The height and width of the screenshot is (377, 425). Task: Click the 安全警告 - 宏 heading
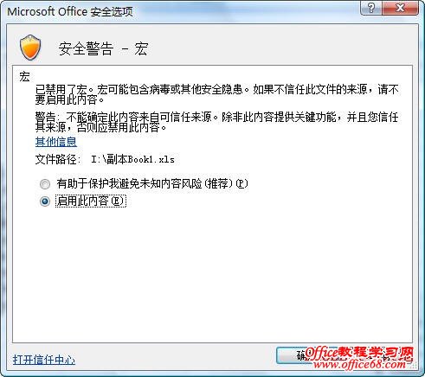pos(103,48)
